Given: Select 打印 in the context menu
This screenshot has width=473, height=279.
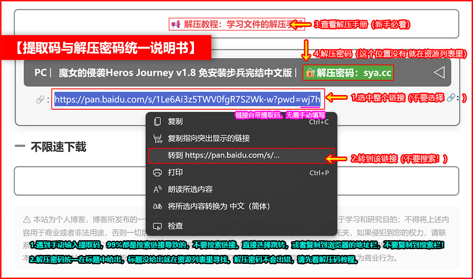Looking at the screenshot, I should coord(175,172).
